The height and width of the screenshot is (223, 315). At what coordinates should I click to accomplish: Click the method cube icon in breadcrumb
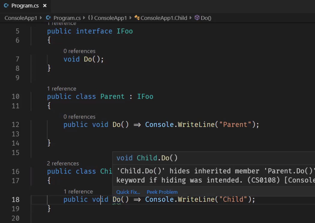[197, 18]
